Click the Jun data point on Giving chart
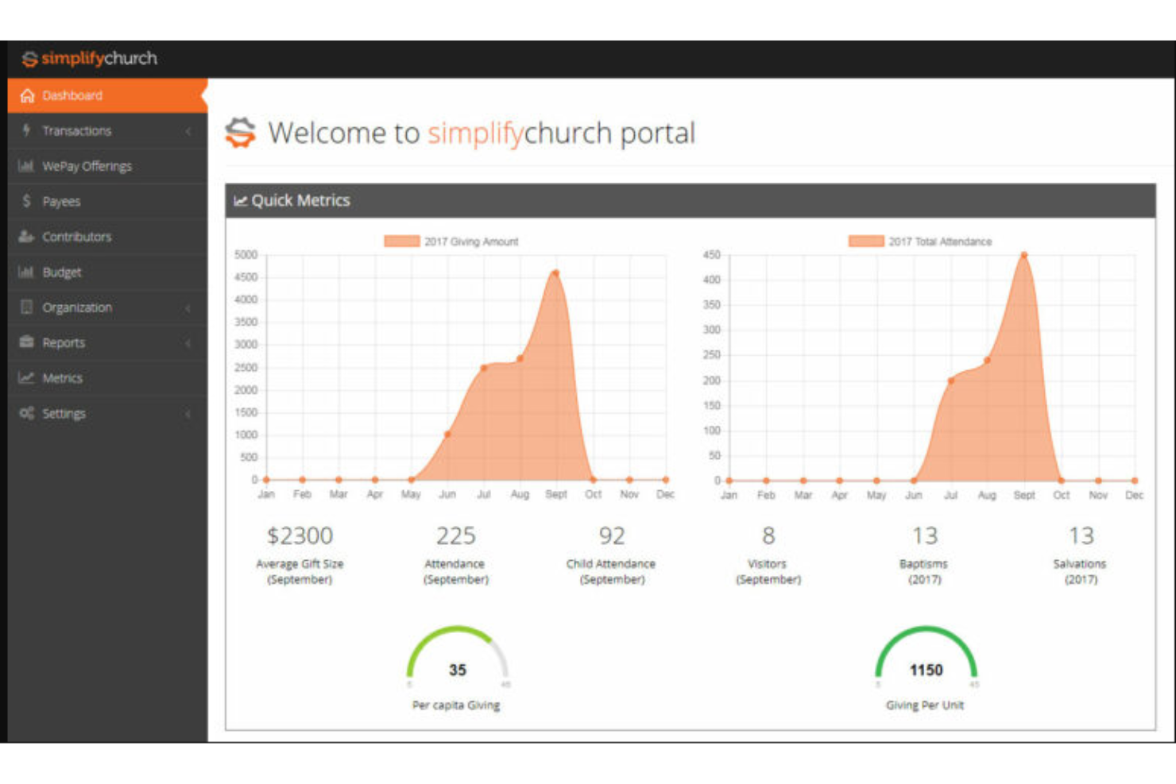 447,434
